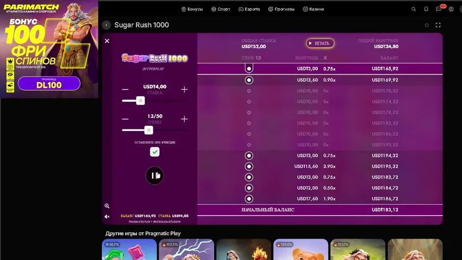Viewport: 462px width, 260px height.
Task: Click the total bet USDT52,00 value
Action: click(253, 46)
